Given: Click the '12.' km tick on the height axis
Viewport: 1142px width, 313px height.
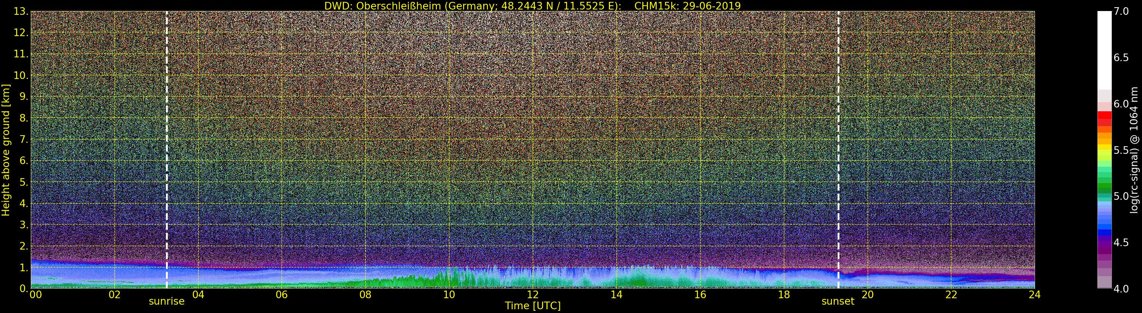Looking at the screenshot, I should click(21, 33).
